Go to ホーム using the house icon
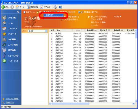The width and height of the screenshot is (138, 109). coord(17,7)
